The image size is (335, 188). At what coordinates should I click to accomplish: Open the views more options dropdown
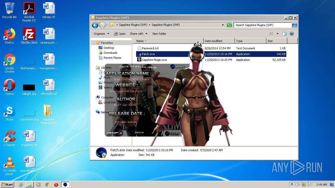(277, 34)
